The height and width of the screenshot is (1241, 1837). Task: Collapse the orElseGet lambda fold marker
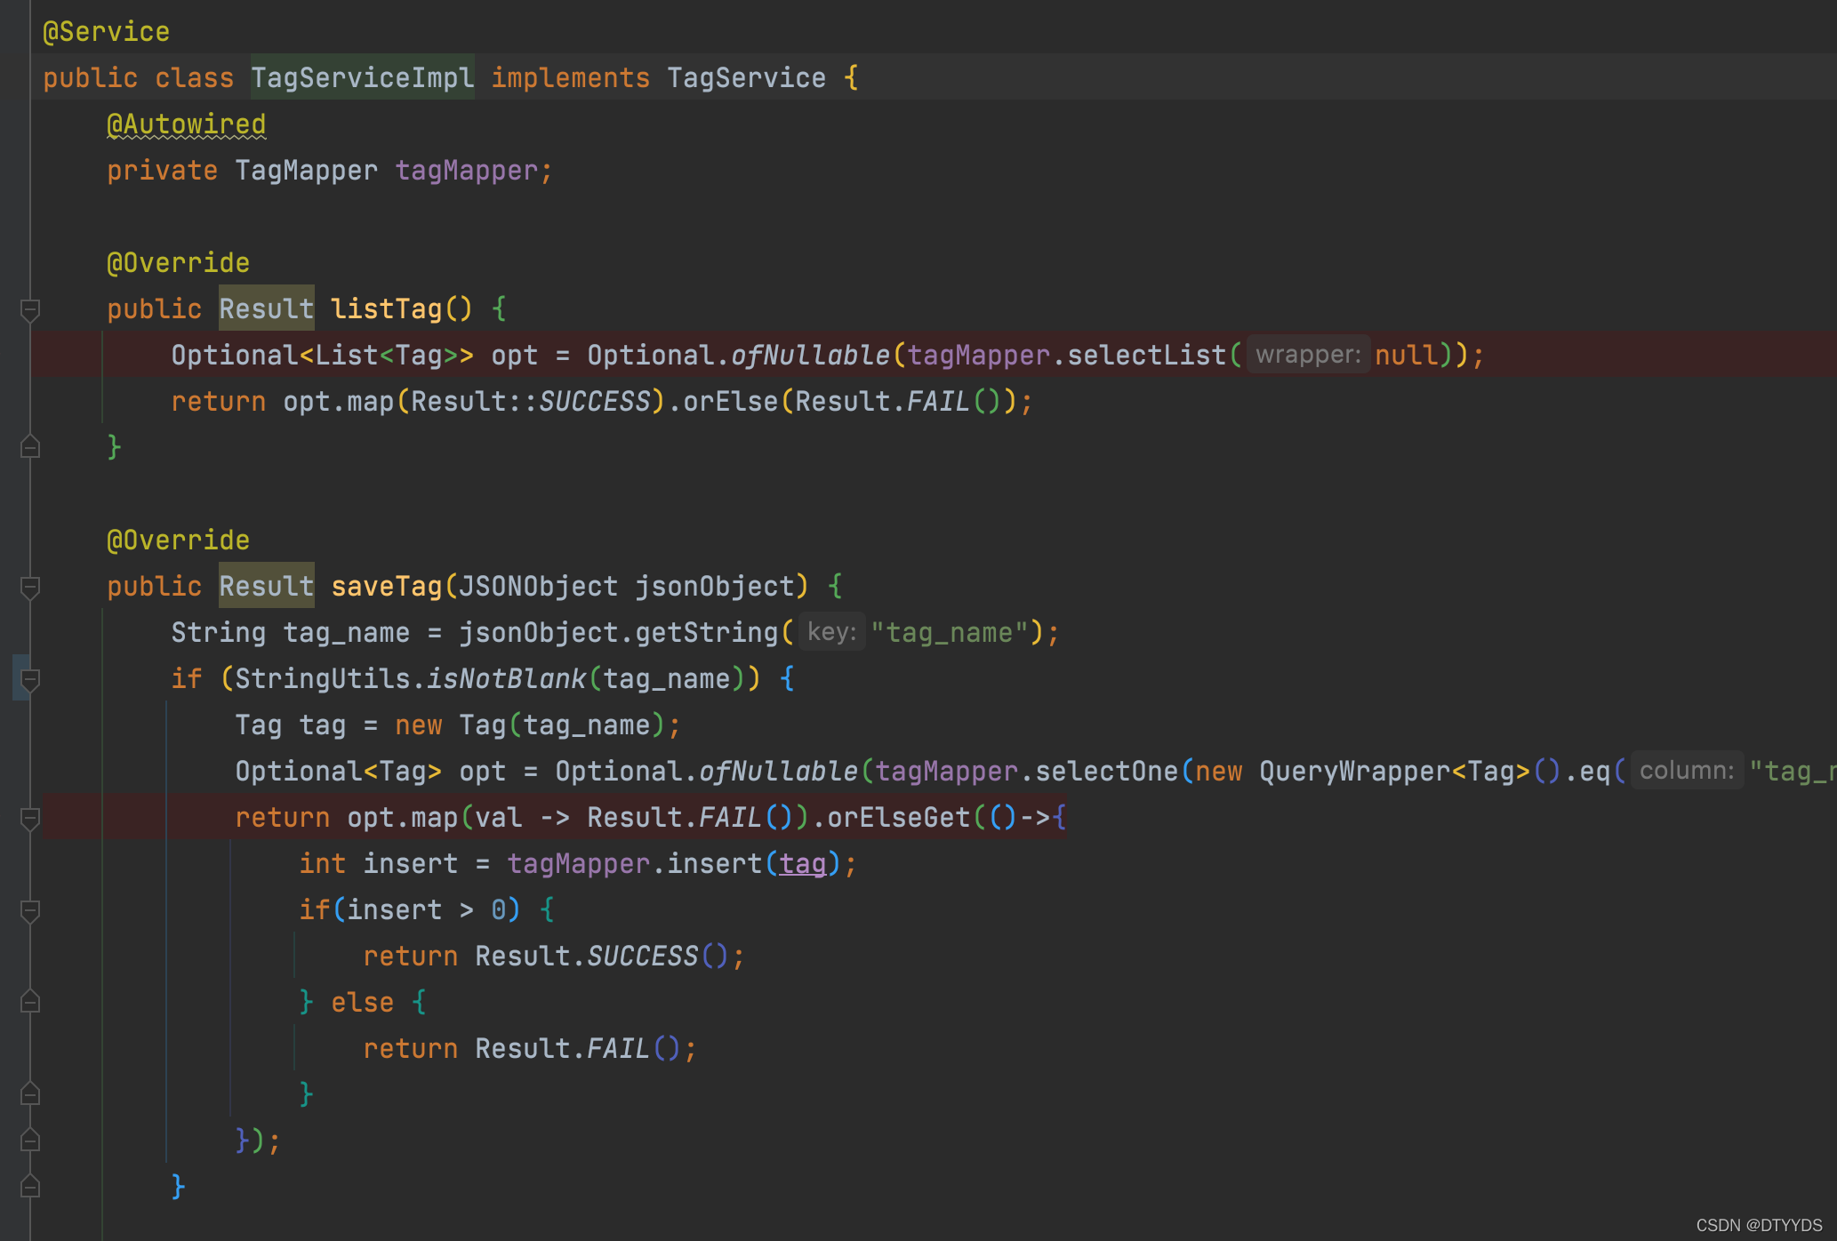29,819
